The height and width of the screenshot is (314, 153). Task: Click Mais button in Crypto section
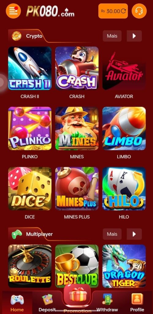pyautogui.click(x=112, y=36)
